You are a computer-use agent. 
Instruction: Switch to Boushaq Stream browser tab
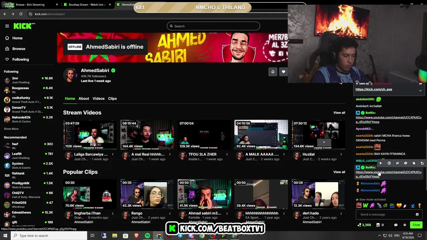tap(87, 5)
